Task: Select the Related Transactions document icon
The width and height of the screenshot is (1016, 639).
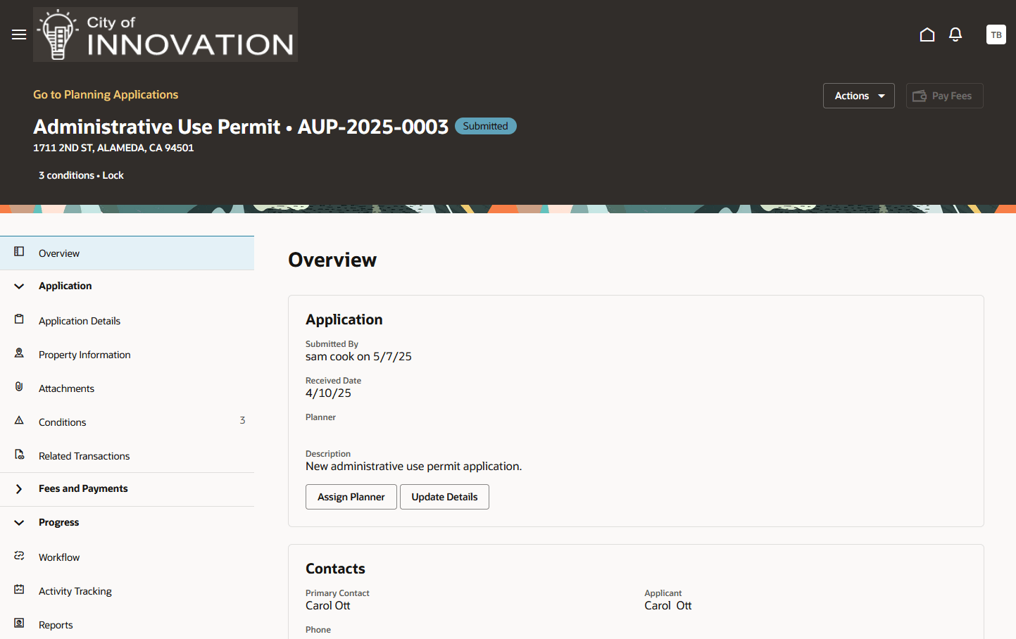Action: tap(20, 454)
